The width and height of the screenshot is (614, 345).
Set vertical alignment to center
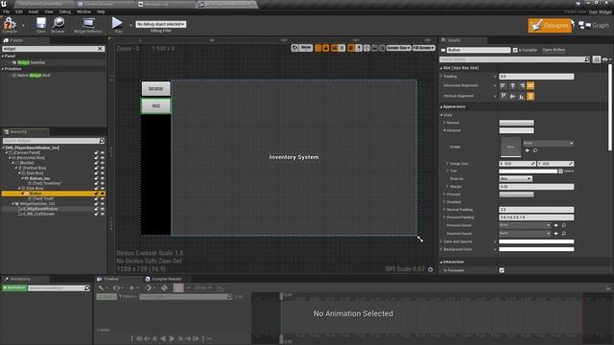click(512, 96)
